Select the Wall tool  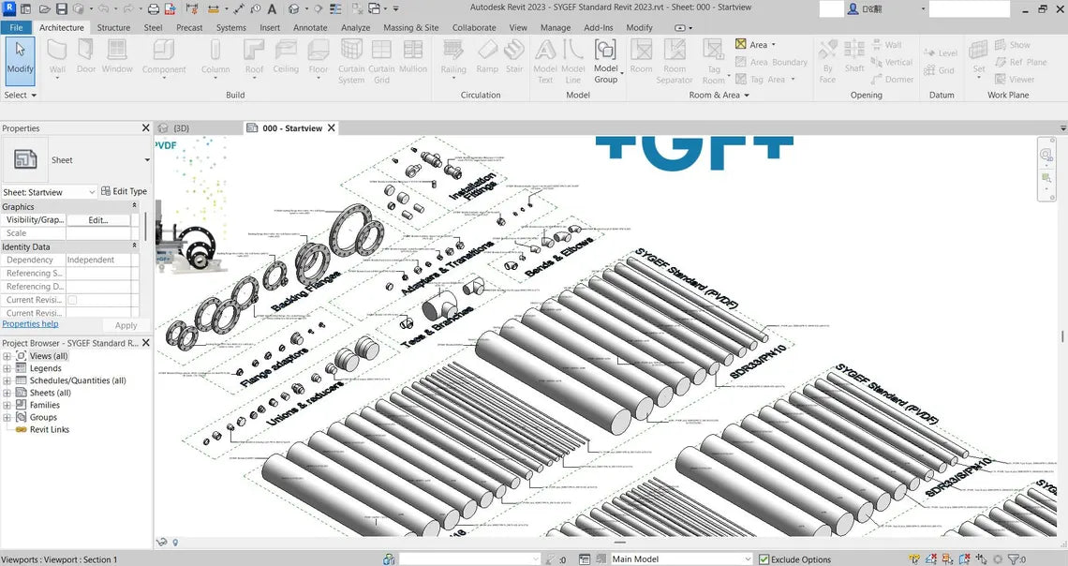pyautogui.click(x=57, y=58)
